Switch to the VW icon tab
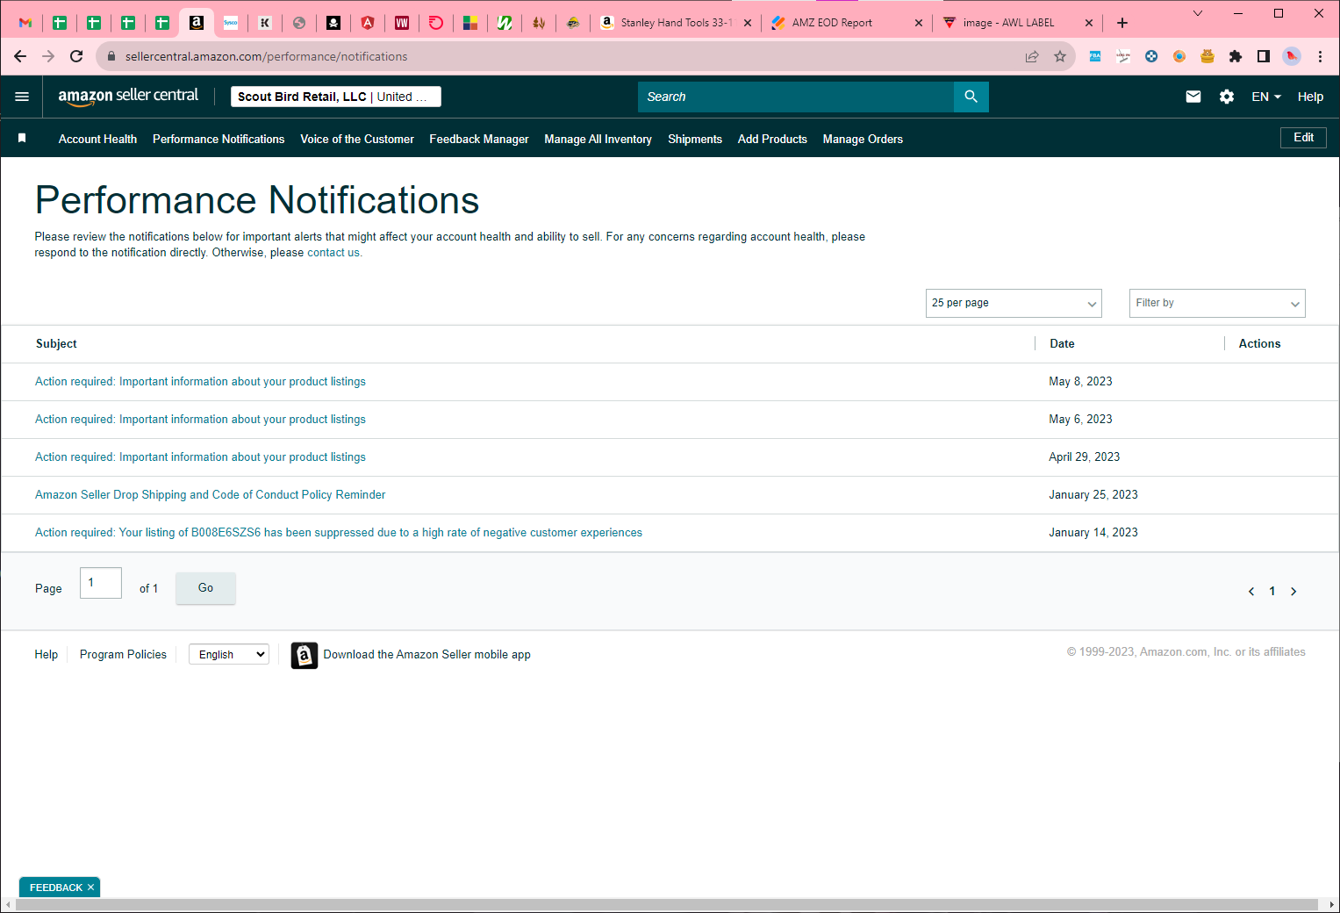This screenshot has width=1340, height=913. pos(402,23)
